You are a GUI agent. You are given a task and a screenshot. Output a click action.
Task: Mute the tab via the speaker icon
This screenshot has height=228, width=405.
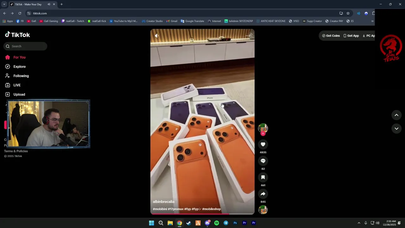[x=49, y=4]
